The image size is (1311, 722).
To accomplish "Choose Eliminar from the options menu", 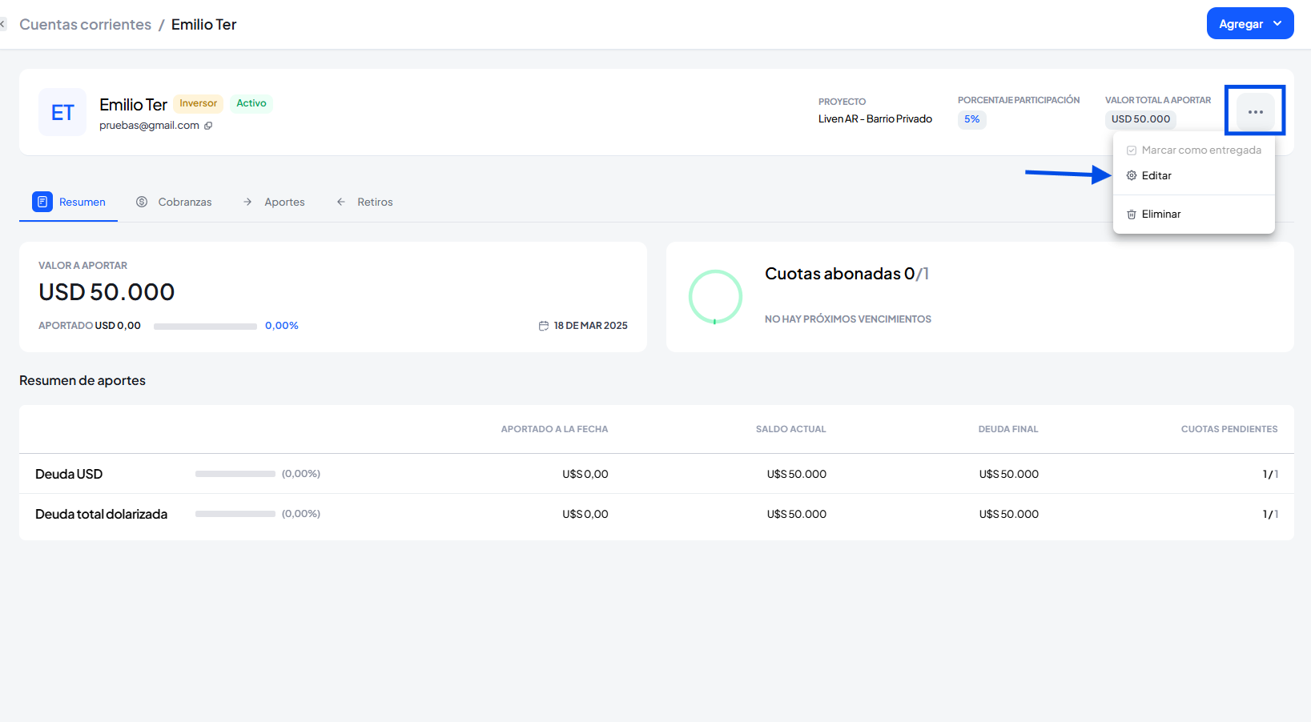I will [x=1160, y=215].
